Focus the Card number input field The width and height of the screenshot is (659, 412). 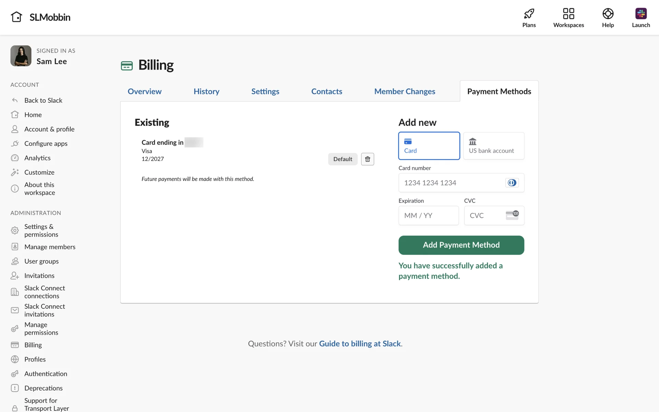(451, 183)
